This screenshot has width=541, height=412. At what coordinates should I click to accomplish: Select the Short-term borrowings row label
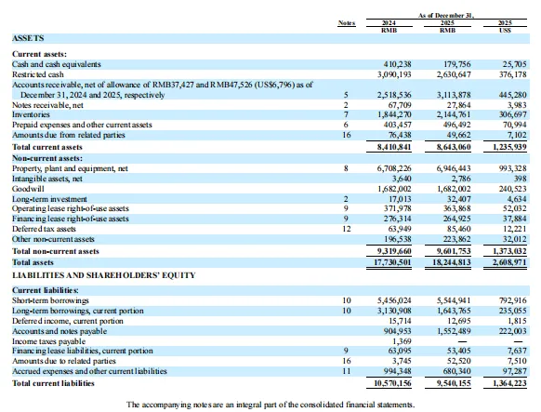(x=50, y=300)
